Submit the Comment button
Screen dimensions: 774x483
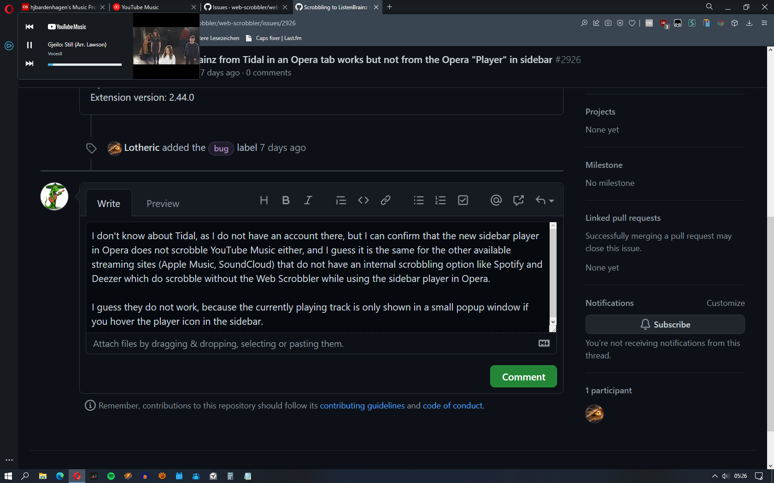coord(523,376)
